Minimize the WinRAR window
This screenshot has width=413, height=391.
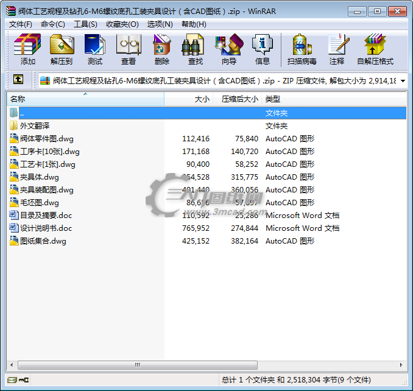point(357,12)
